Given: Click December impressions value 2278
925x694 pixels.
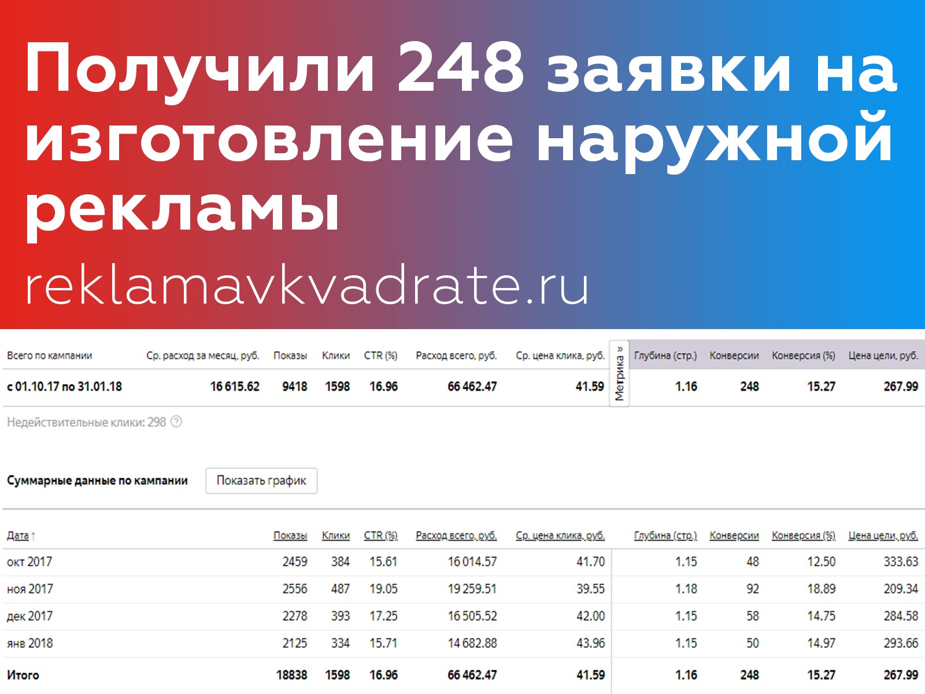Looking at the screenshot, I should (295, 616).
